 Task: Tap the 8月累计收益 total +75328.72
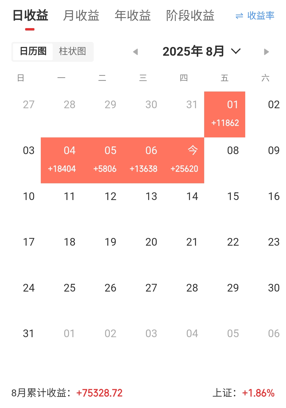(99, 393)
